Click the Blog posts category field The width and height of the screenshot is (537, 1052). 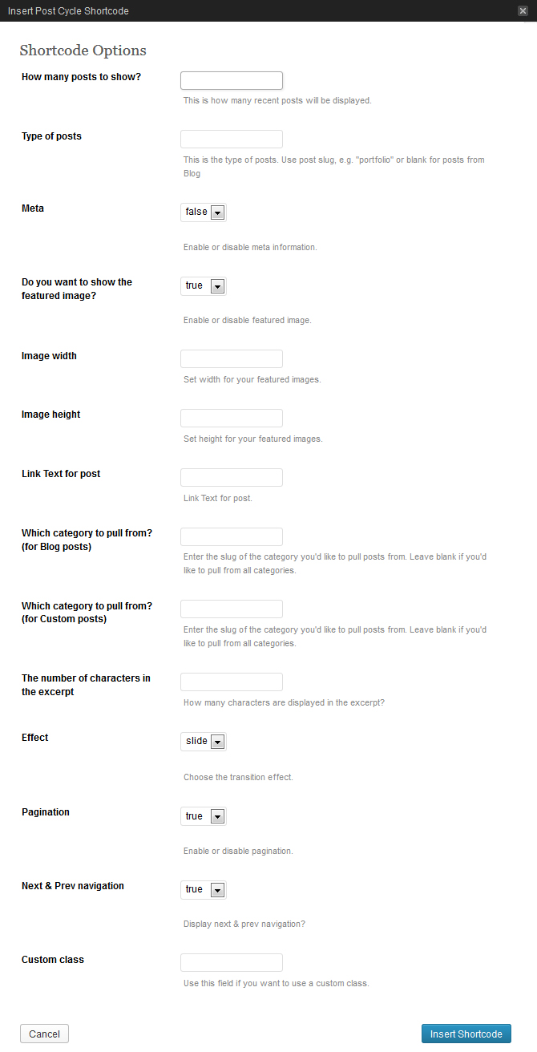pos(232,536)
